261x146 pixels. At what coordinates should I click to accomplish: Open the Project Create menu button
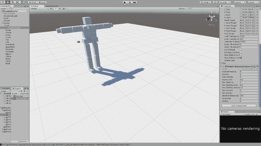(x=4, y=91)
